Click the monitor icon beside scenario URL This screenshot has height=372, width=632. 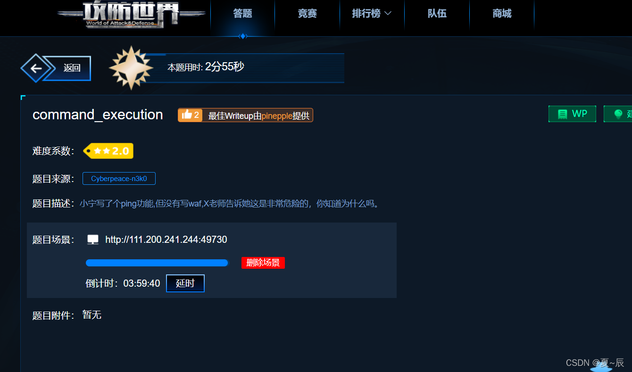(x=93, y=240)
